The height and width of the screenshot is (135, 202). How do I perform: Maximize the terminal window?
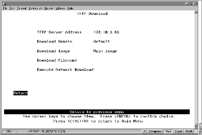click(191, 4)
